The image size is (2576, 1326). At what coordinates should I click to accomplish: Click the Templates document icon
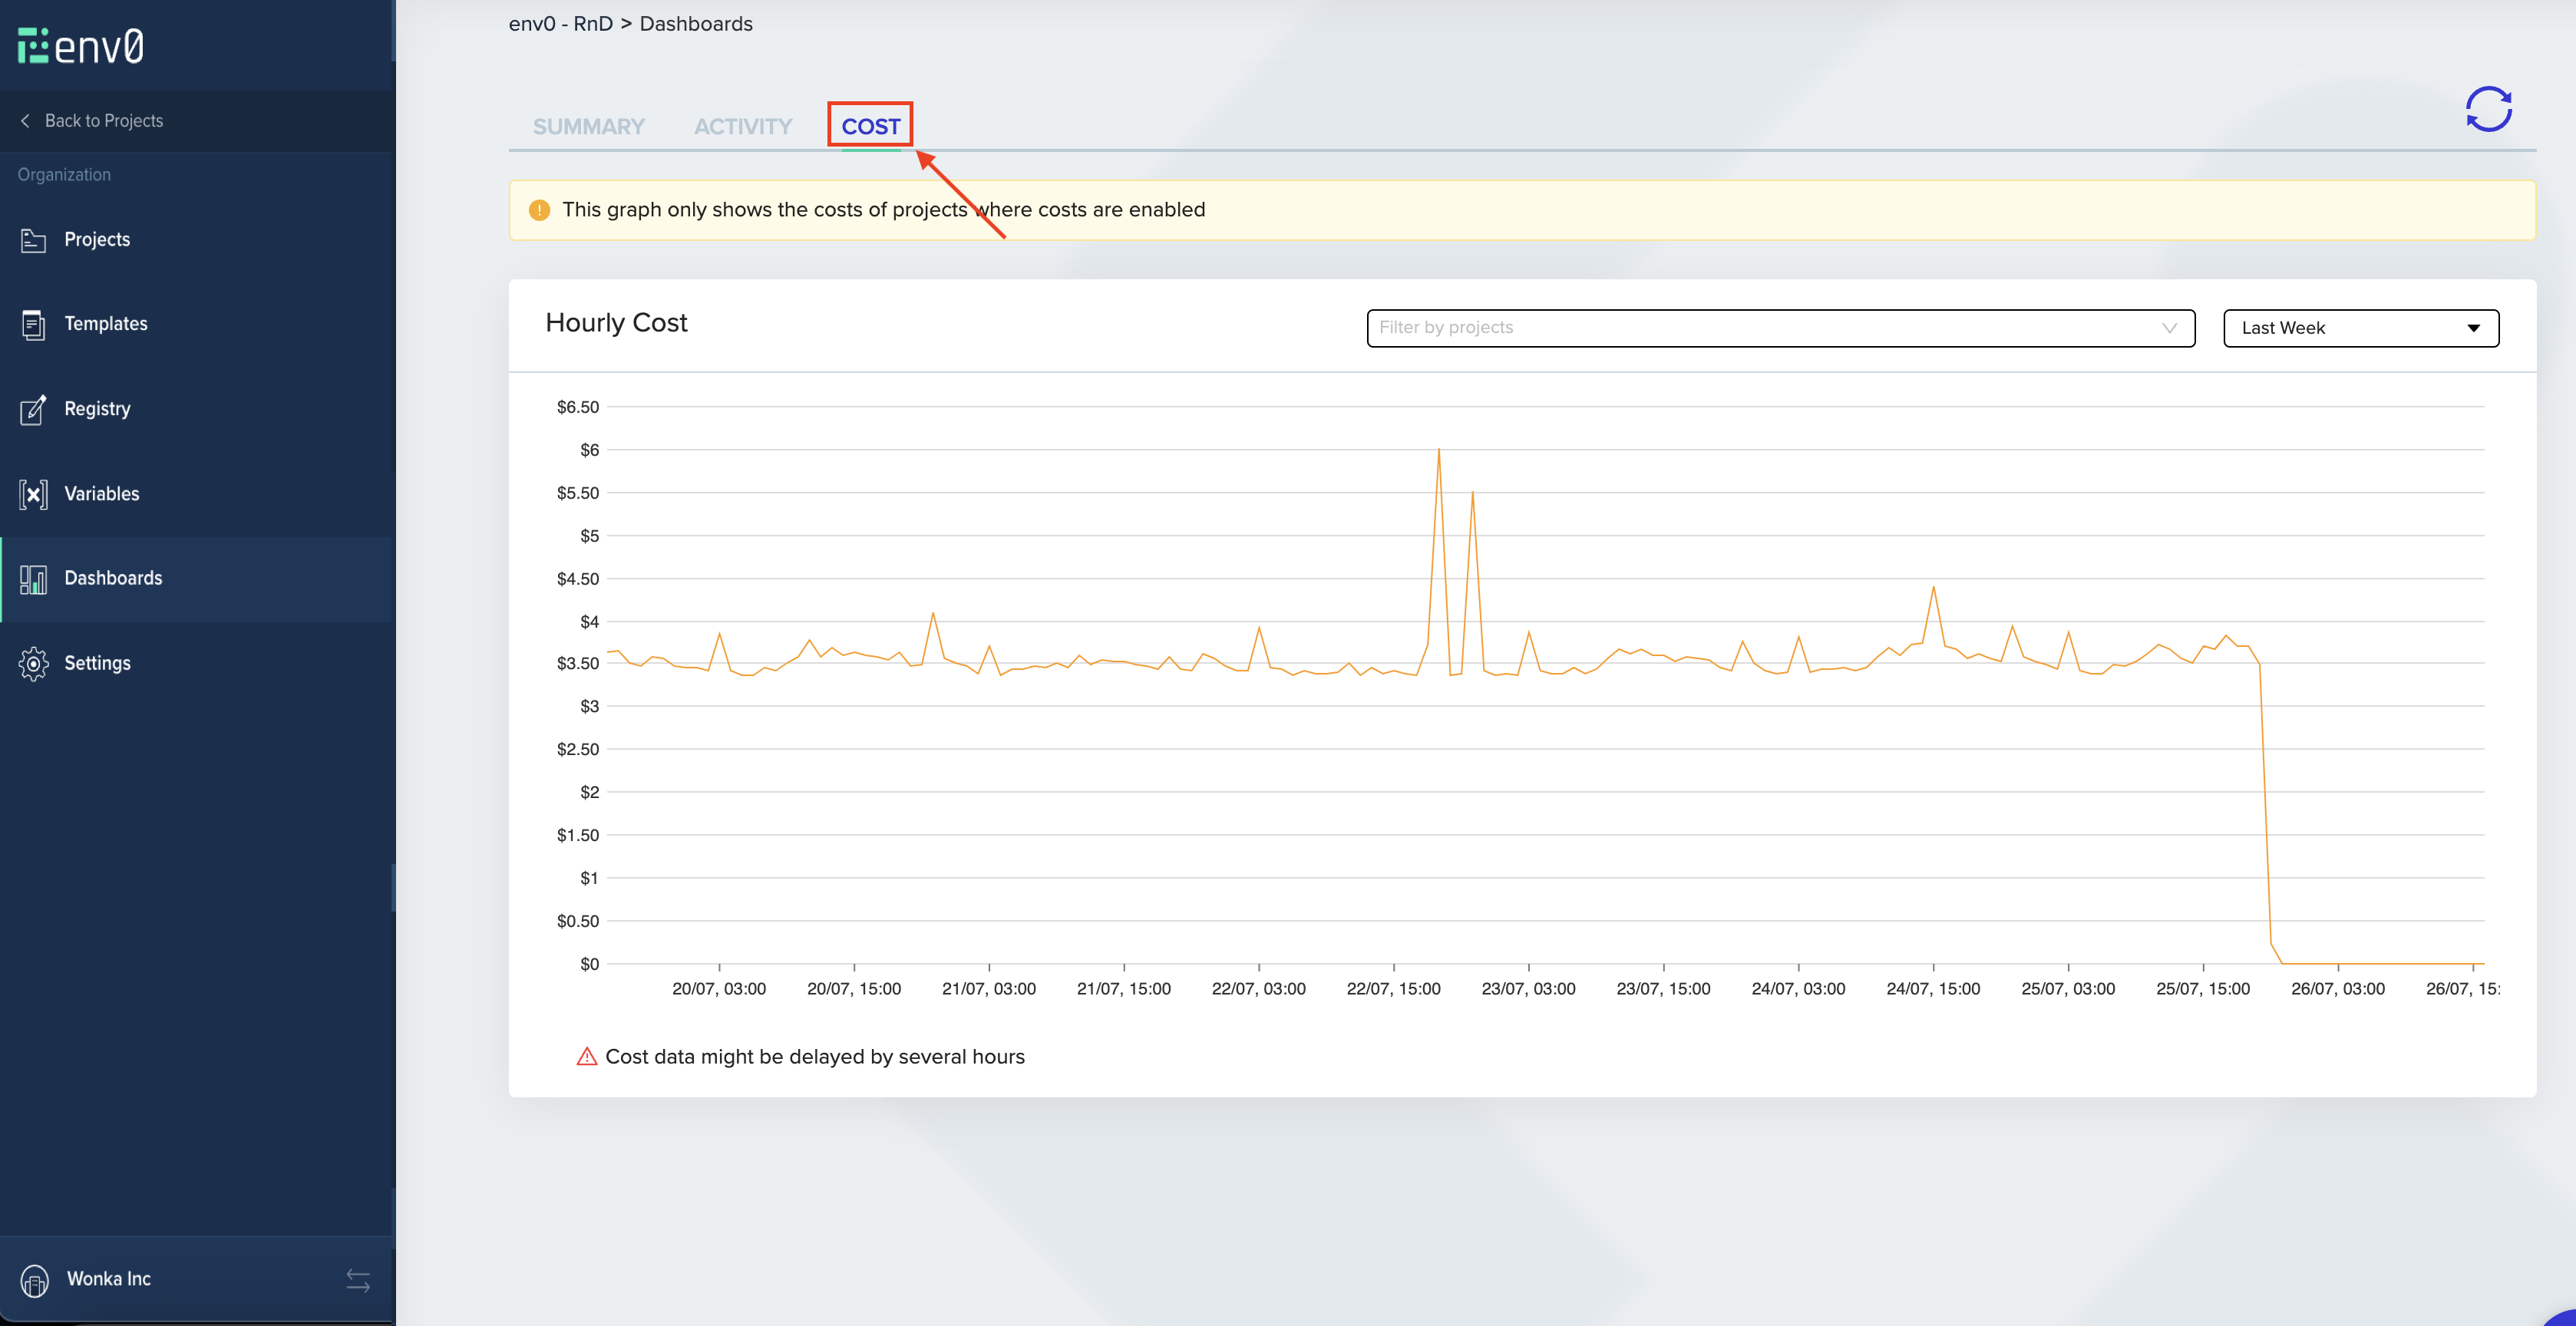click(33, 325)
